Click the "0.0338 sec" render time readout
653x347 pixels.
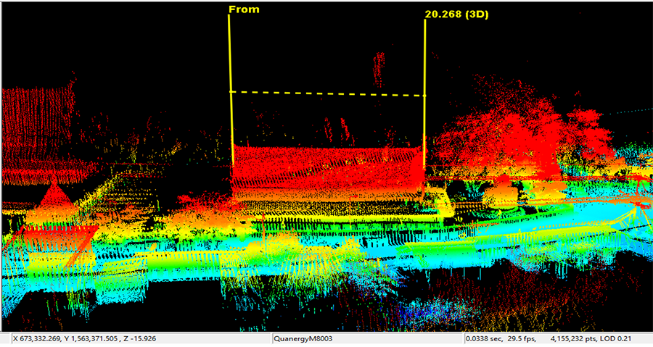pyautogui.click(x=483, y=339)
